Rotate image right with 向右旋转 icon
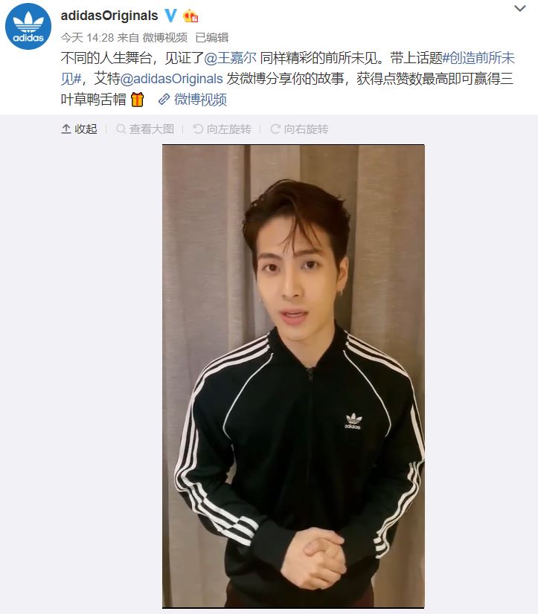Image resolution: width=538 pixels, height=614 pixels. coord(275,129)
